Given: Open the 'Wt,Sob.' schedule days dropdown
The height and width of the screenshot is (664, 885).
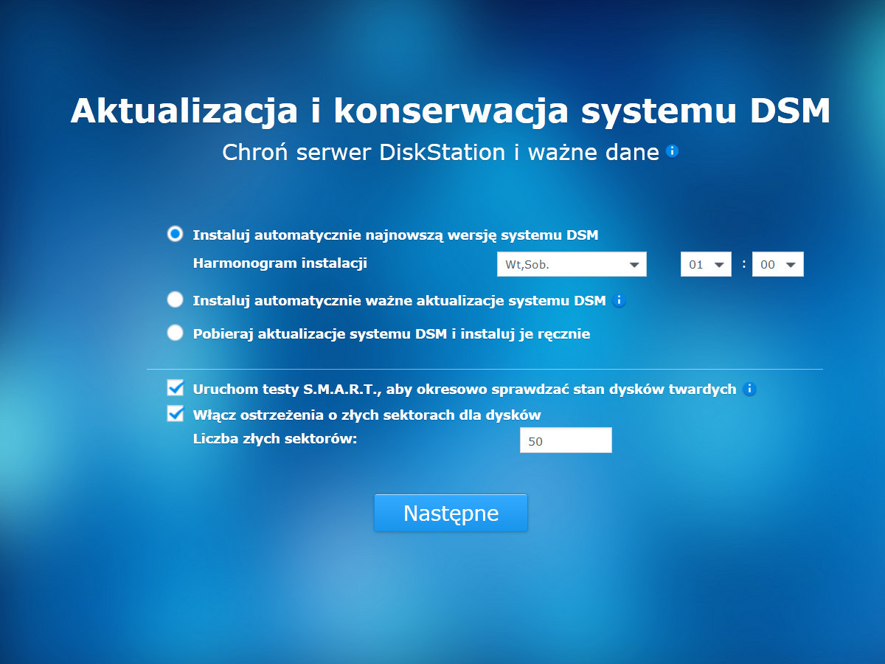Looking at the screenshot, I should click(x=572, y=264).
